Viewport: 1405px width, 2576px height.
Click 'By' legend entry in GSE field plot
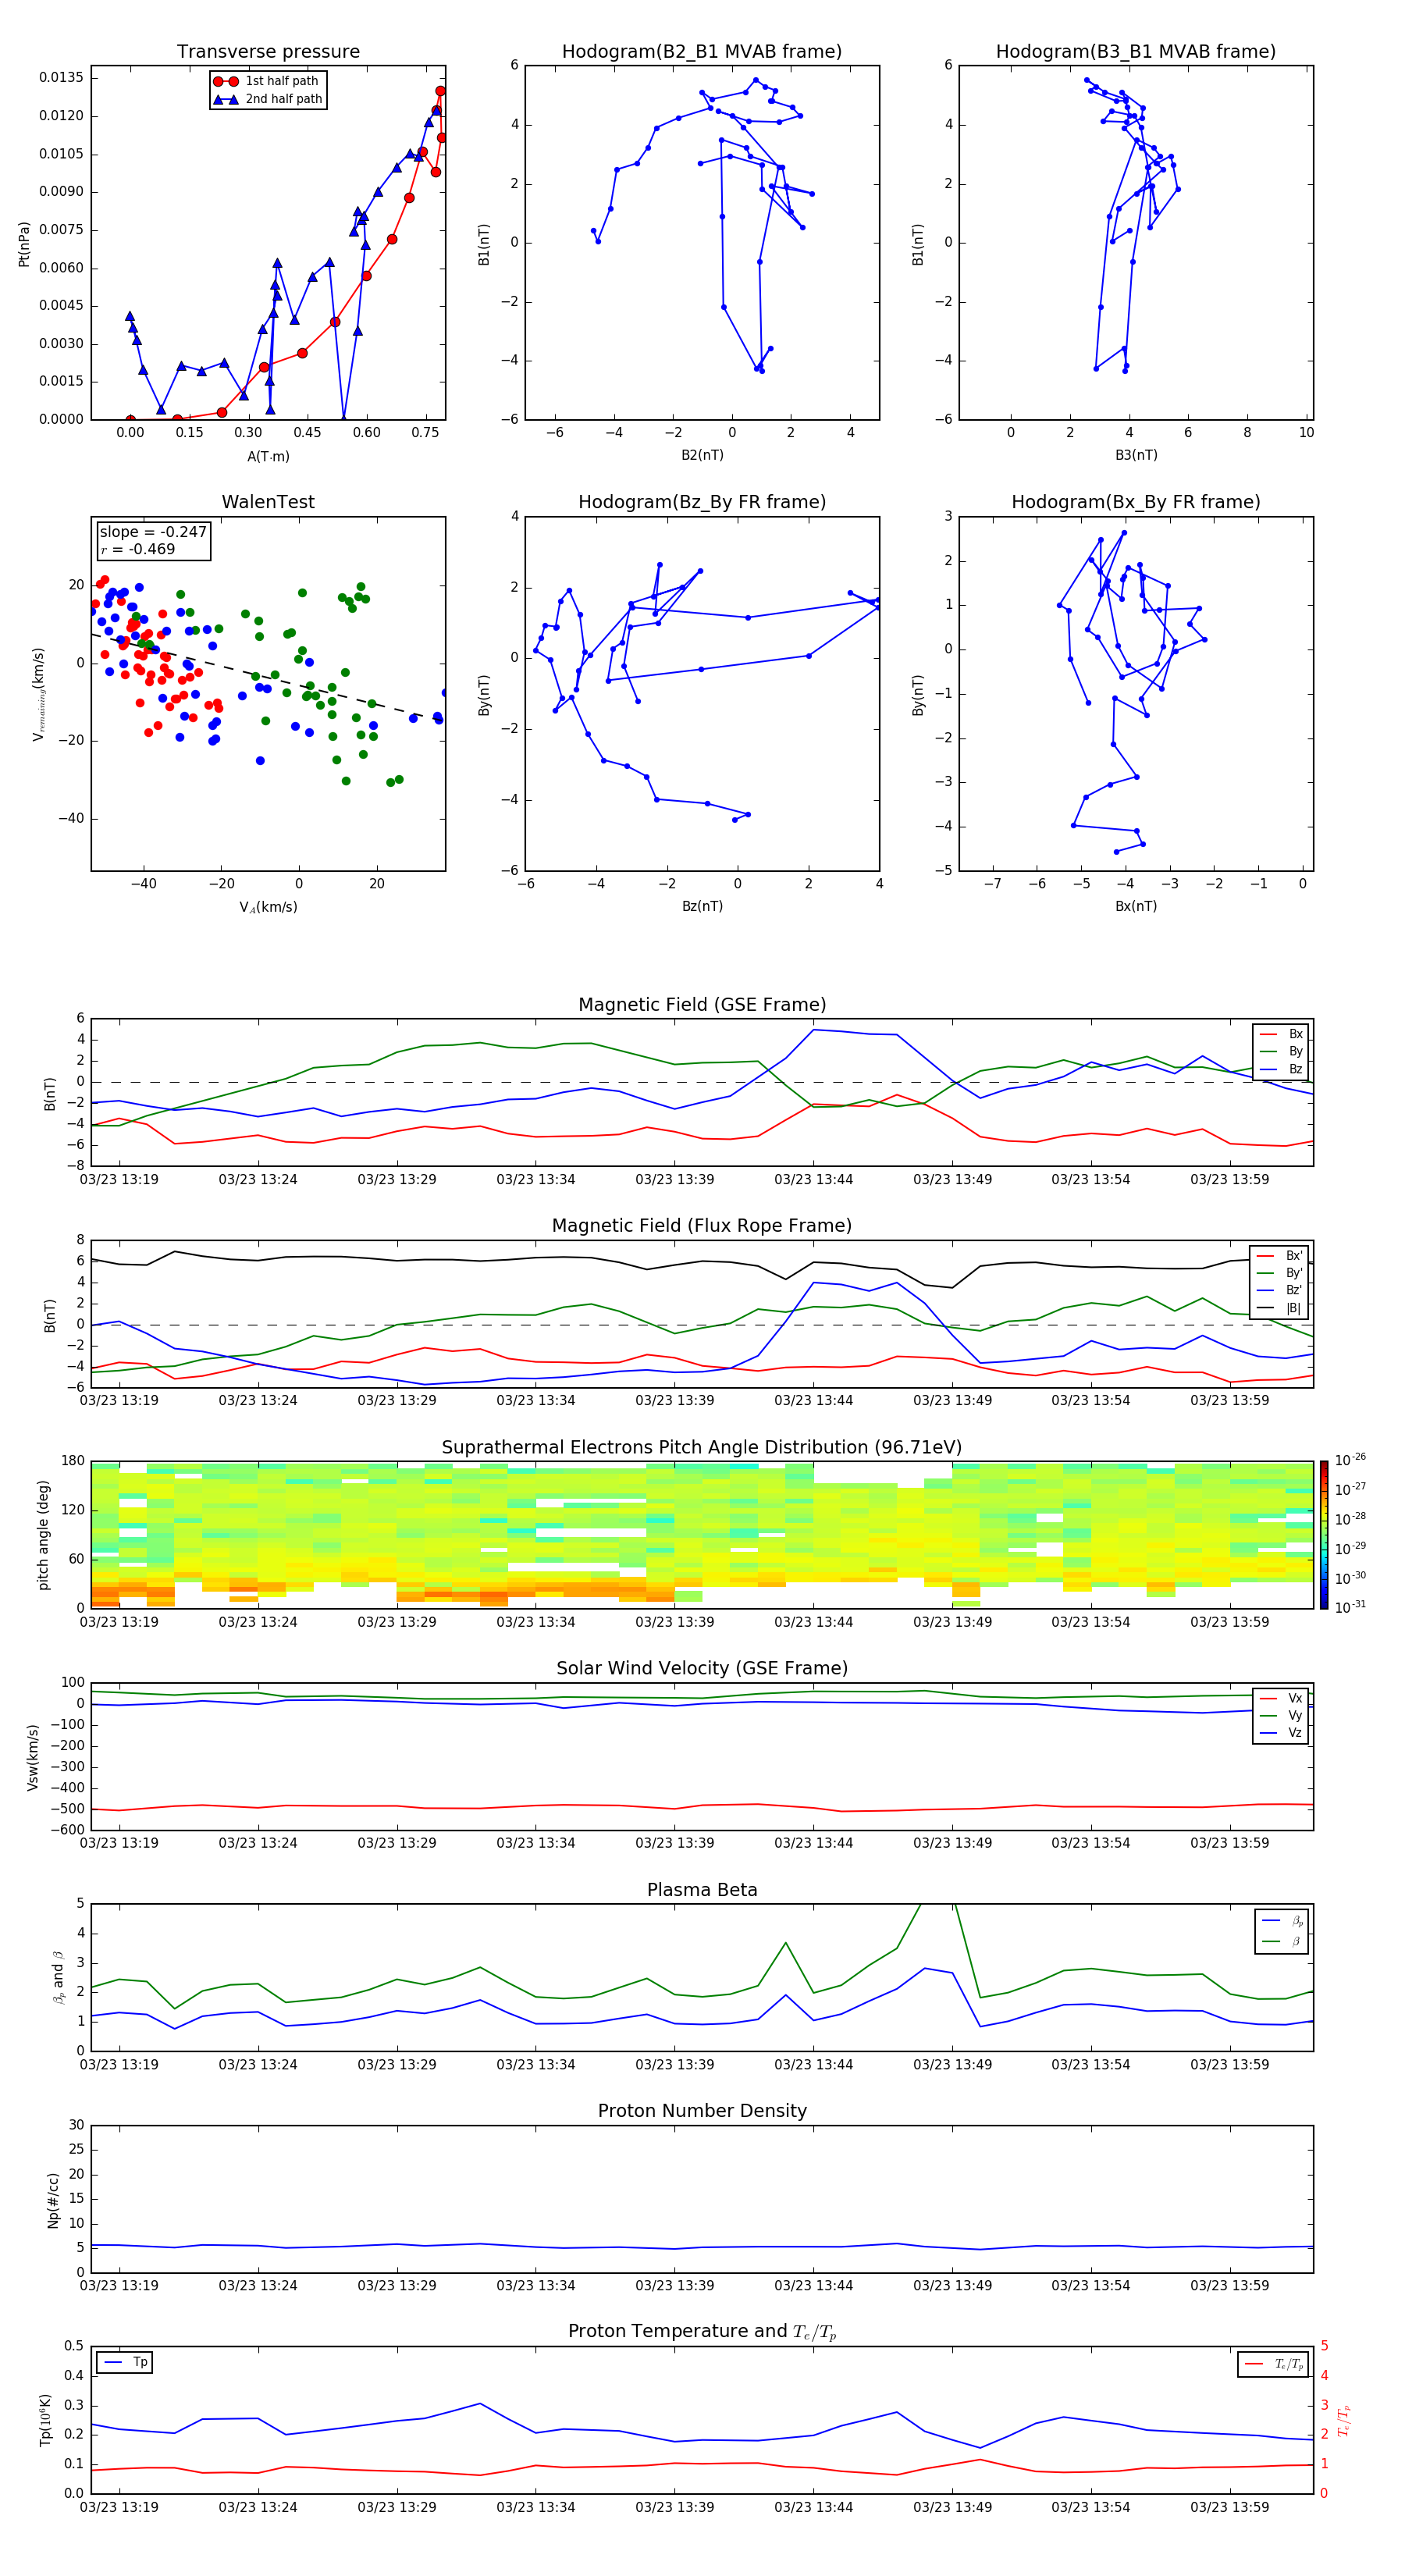point(1281,1051)
